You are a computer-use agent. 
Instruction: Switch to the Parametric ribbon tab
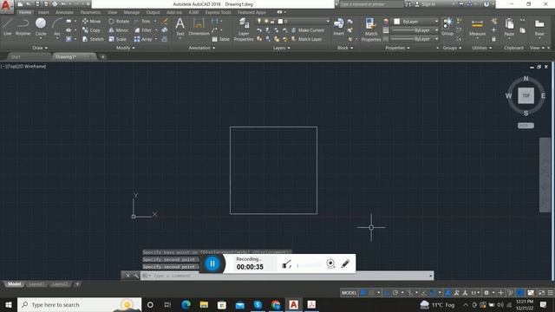(90, 12)
